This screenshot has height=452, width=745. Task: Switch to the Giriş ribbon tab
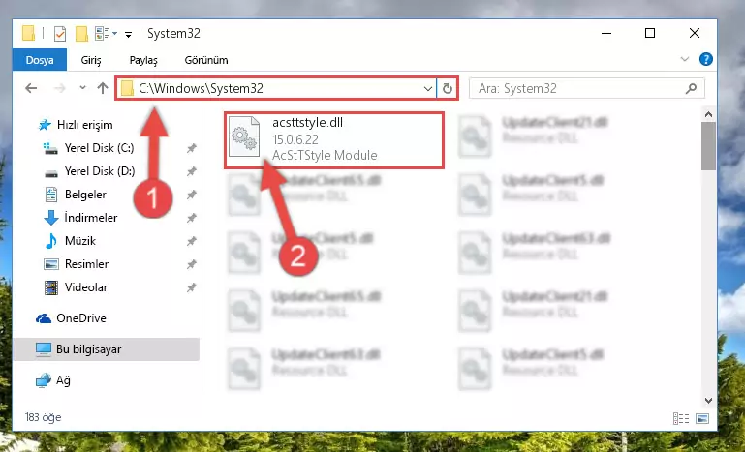coord(91,60)
